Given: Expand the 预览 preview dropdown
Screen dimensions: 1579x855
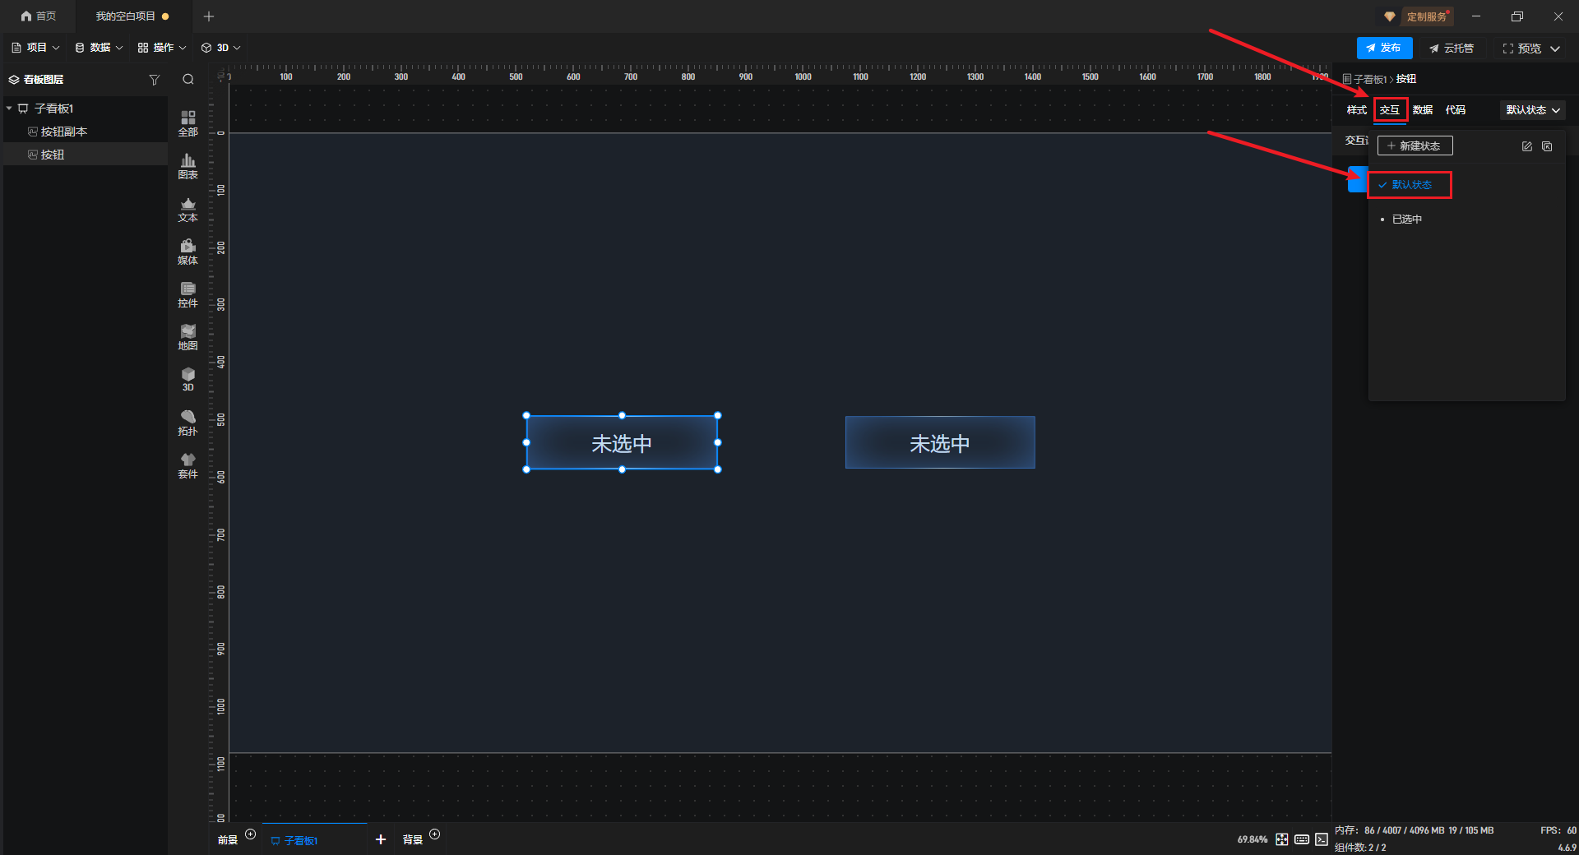Looking at the screenshot, I should (1555, 49).
